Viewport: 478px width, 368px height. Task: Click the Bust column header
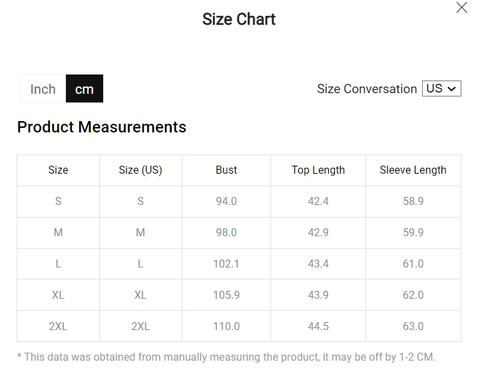click(x=226, y=170)
